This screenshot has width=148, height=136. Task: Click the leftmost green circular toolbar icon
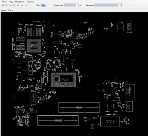pos(3,5)
